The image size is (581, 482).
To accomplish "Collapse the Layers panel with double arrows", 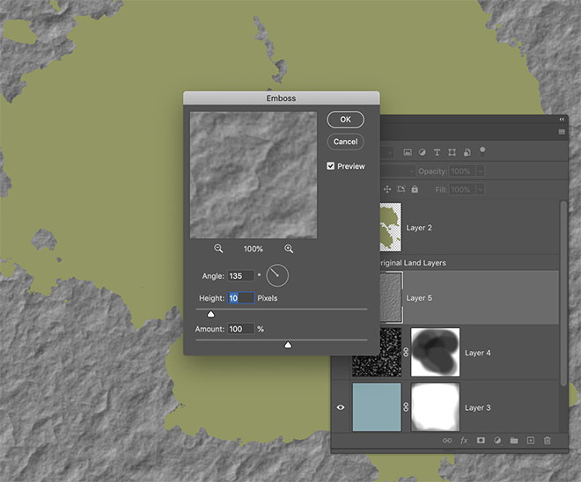I will (562, 120).
